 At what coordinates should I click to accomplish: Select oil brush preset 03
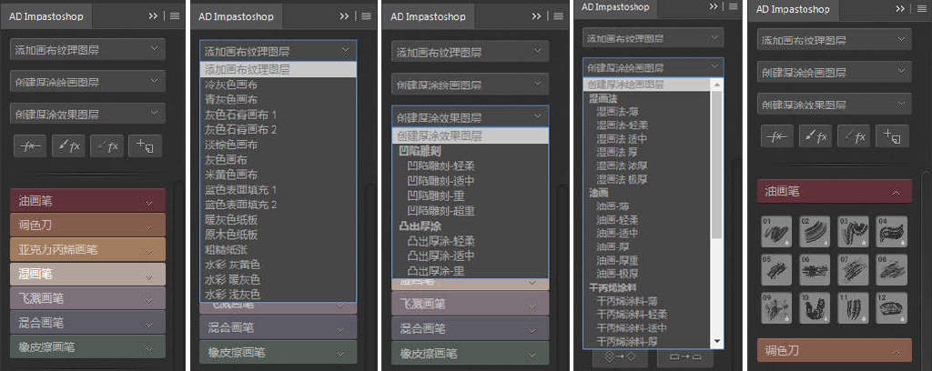coord(854,231)
